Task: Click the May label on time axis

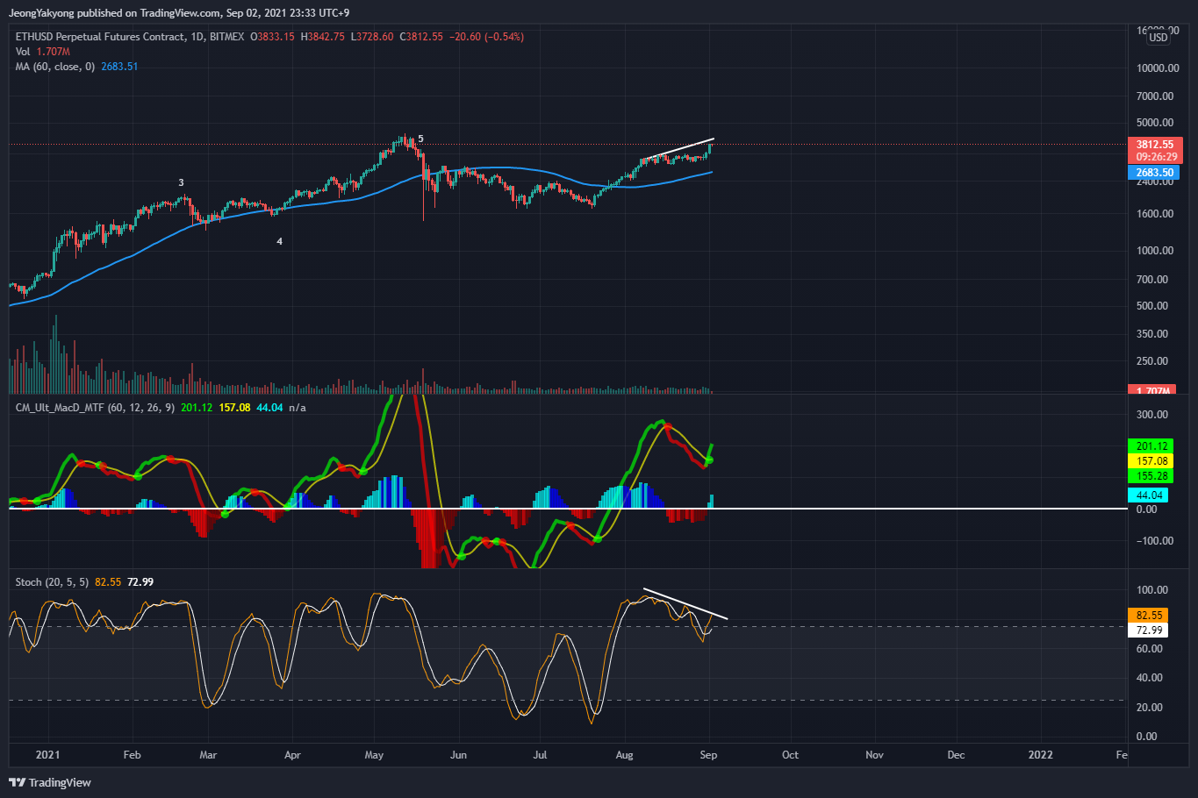Action: pos(374,755)
